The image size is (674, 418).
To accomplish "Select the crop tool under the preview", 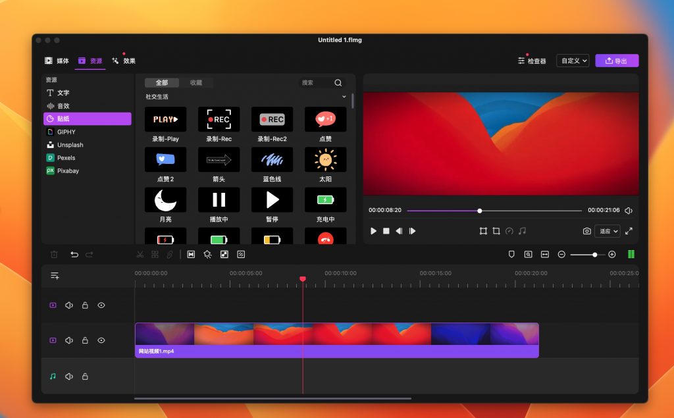I will pos(496,231).
